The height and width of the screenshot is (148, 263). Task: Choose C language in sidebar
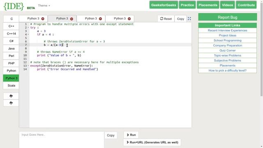pos(12,19)
